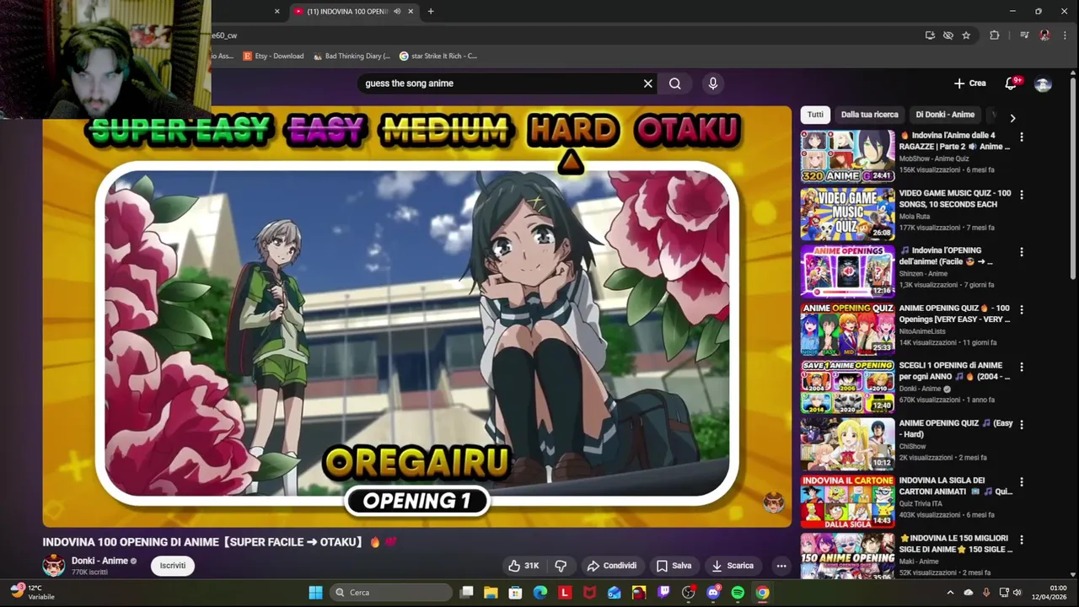
Task: Select the Tutti filter chip
Action: [x=815, y=115]
